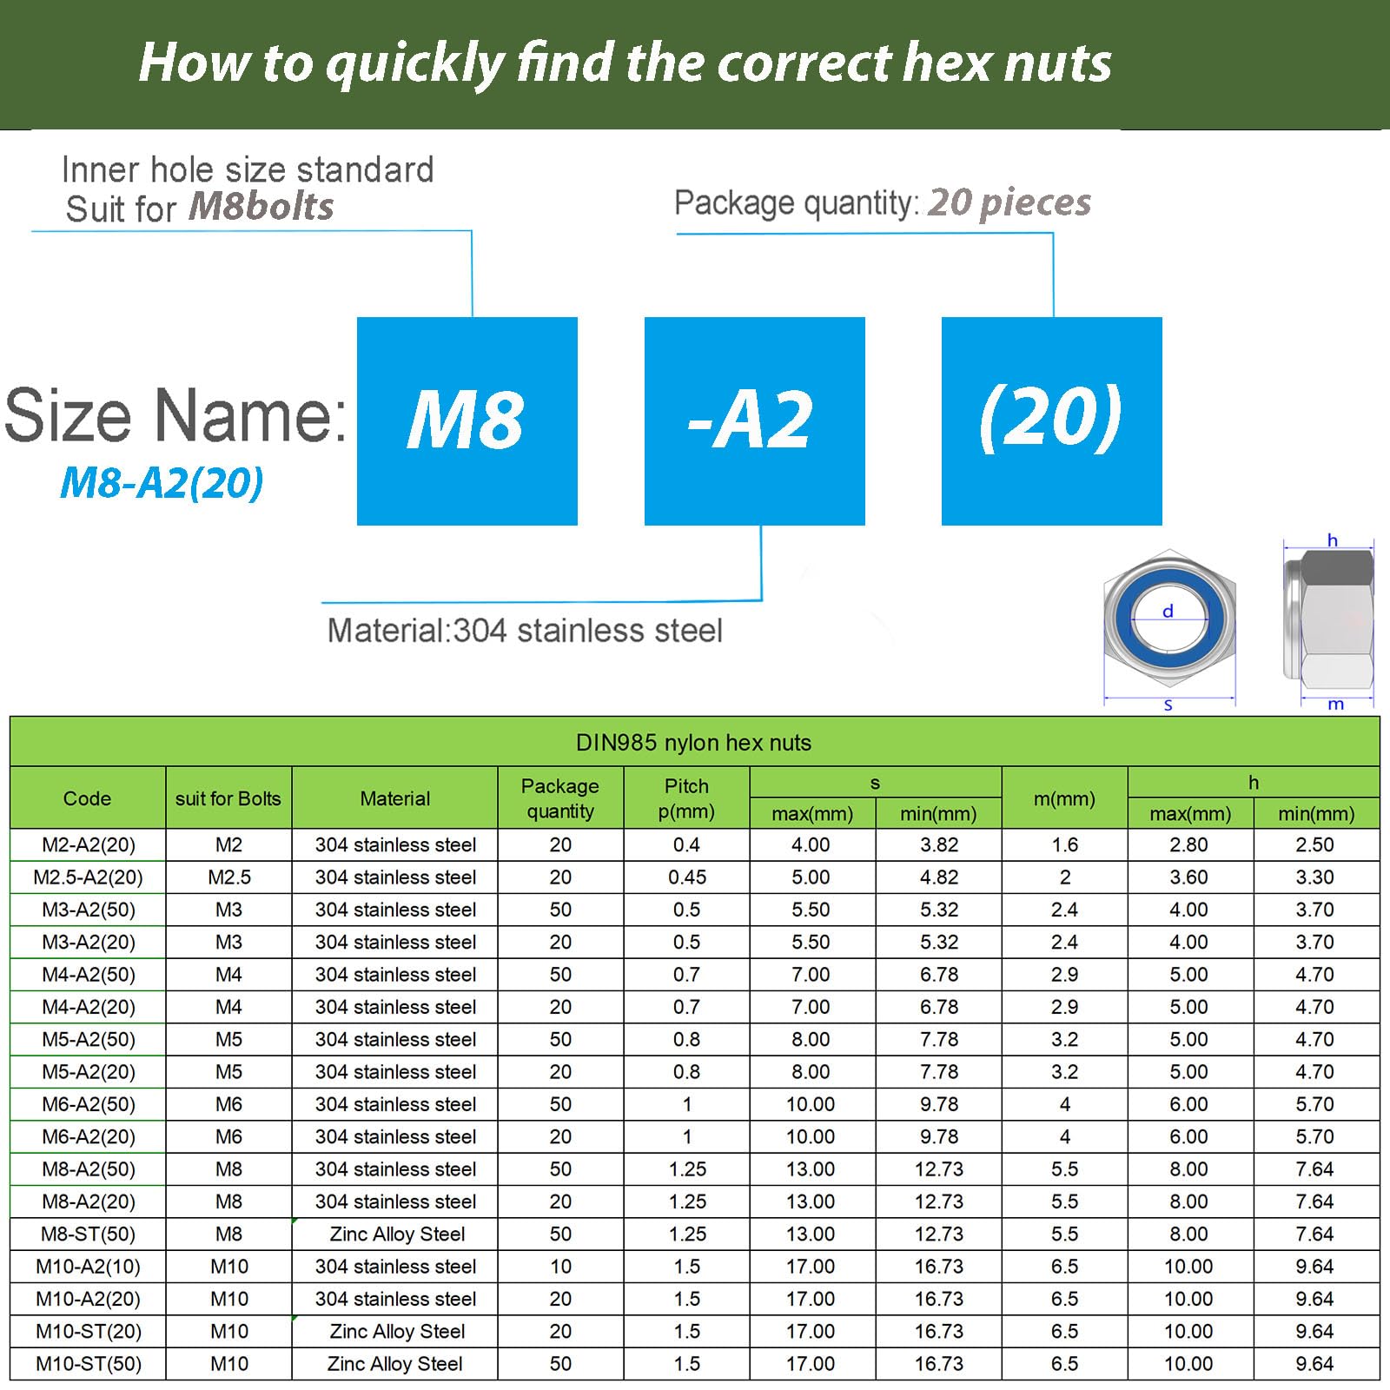The width and height of the screenshot is (1390, 1390).
Task: Click 'min(mm)' header under s
Action: [938, 814]
